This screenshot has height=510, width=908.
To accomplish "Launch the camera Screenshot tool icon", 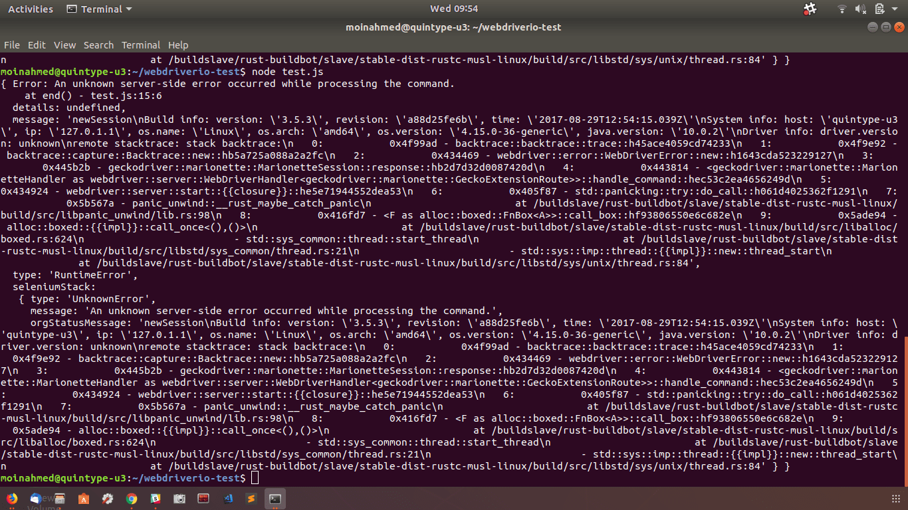I will 179,498.
